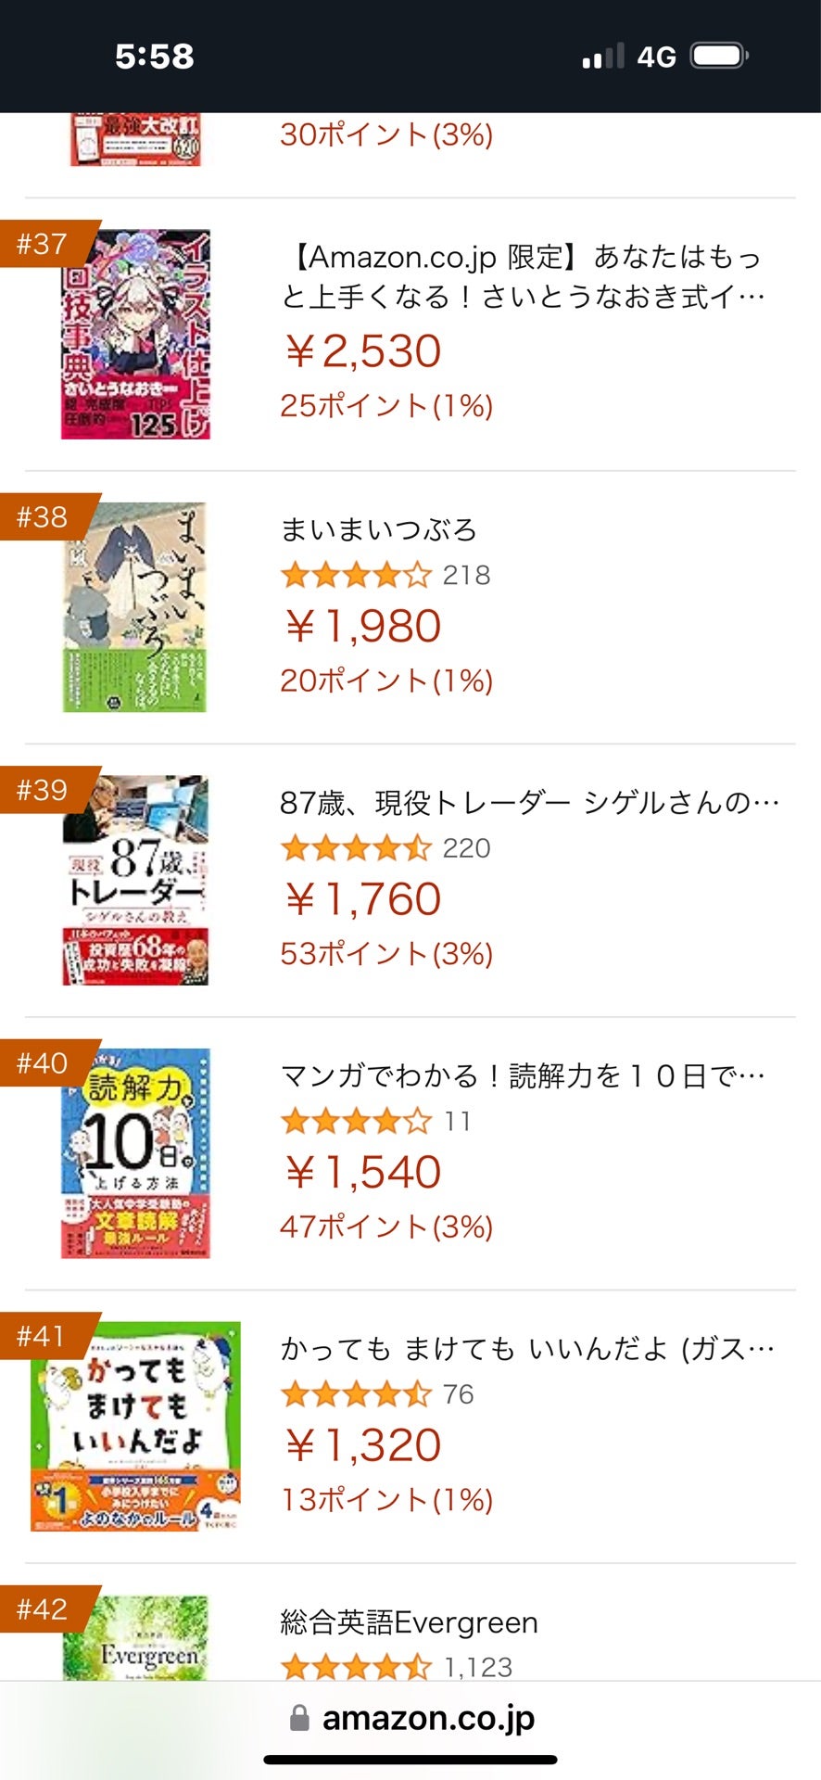This screenshot has width=821, height=1780.
Task: Tap the #37 rank badge
Action: tap(44, 244)
